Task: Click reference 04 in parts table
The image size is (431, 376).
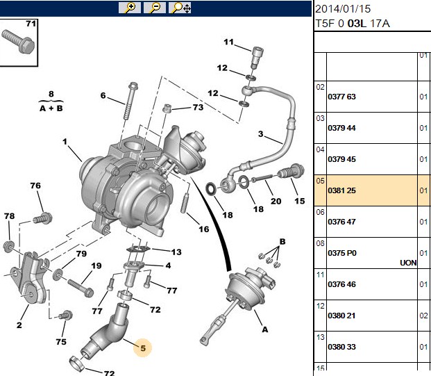Action: click(x=320, y=149)
